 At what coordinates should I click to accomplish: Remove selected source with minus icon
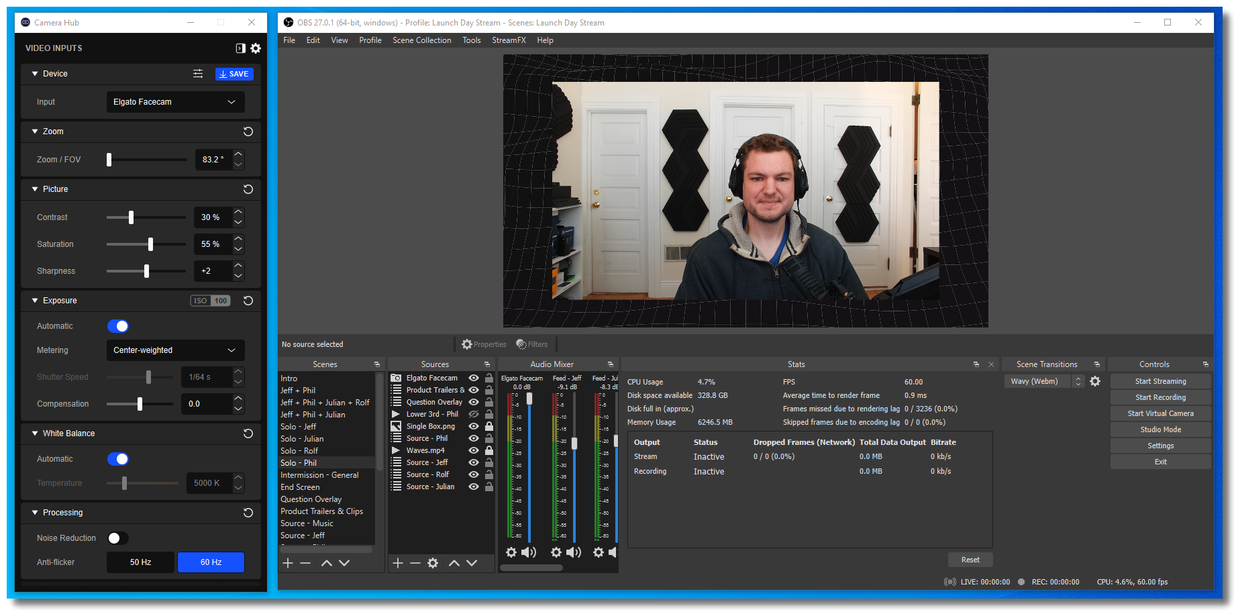pyautogui.click(x=415, y=563)
